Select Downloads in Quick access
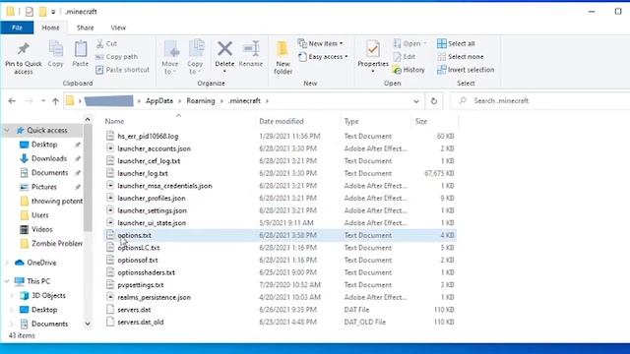This screenshot has width=630, height=354. tap(49, 158)
